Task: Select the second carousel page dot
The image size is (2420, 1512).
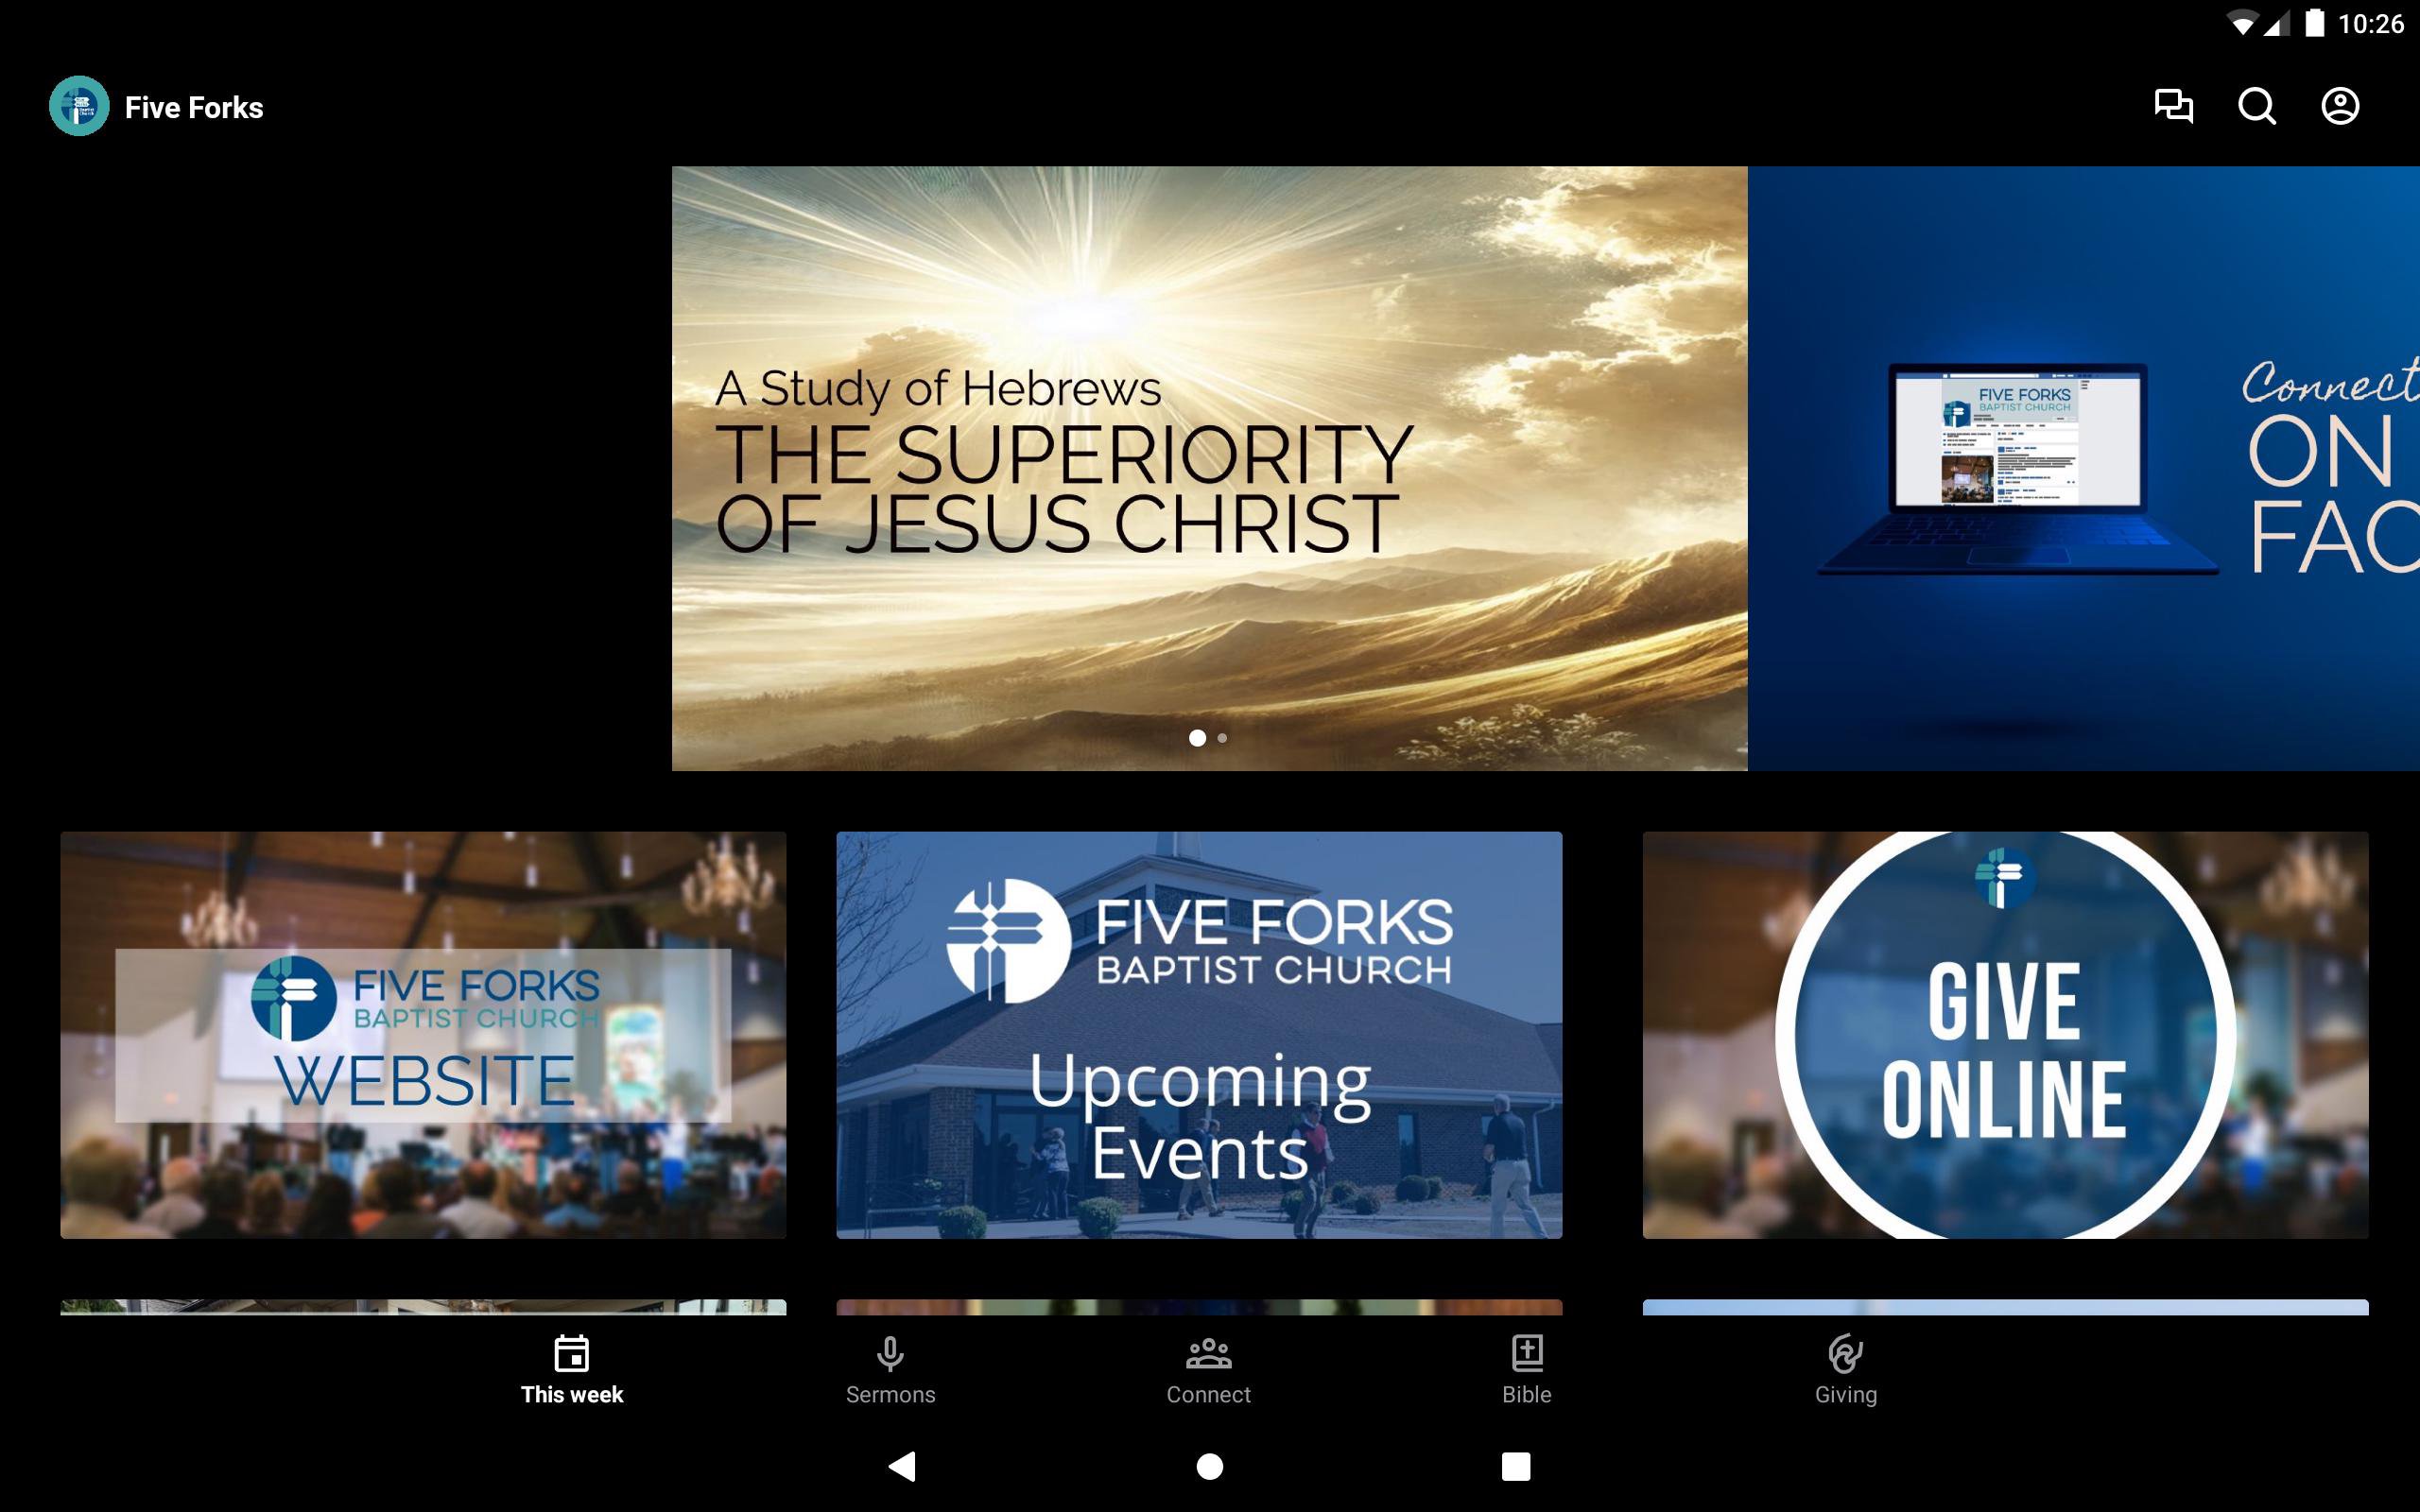Action: coord(1222,738)
